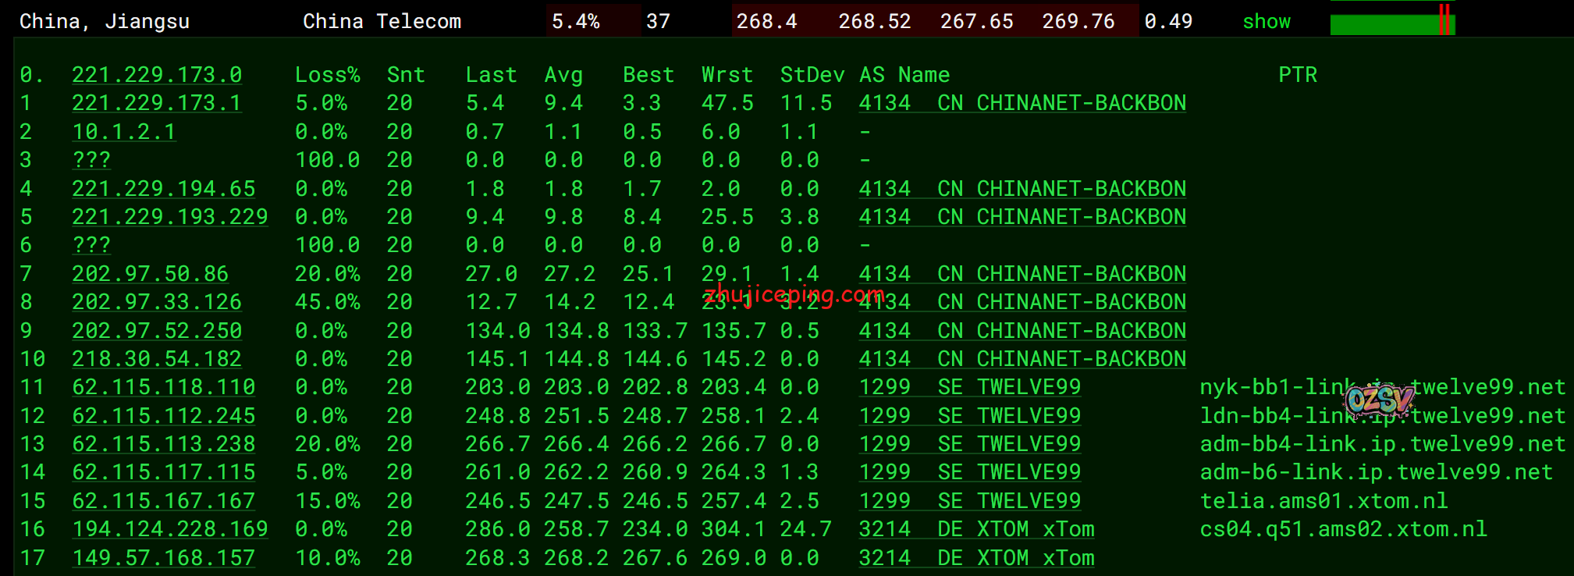1574x576 pixels.
Task: Click AS 4134 link on hop 1
Action: (x=1022, y=103)
